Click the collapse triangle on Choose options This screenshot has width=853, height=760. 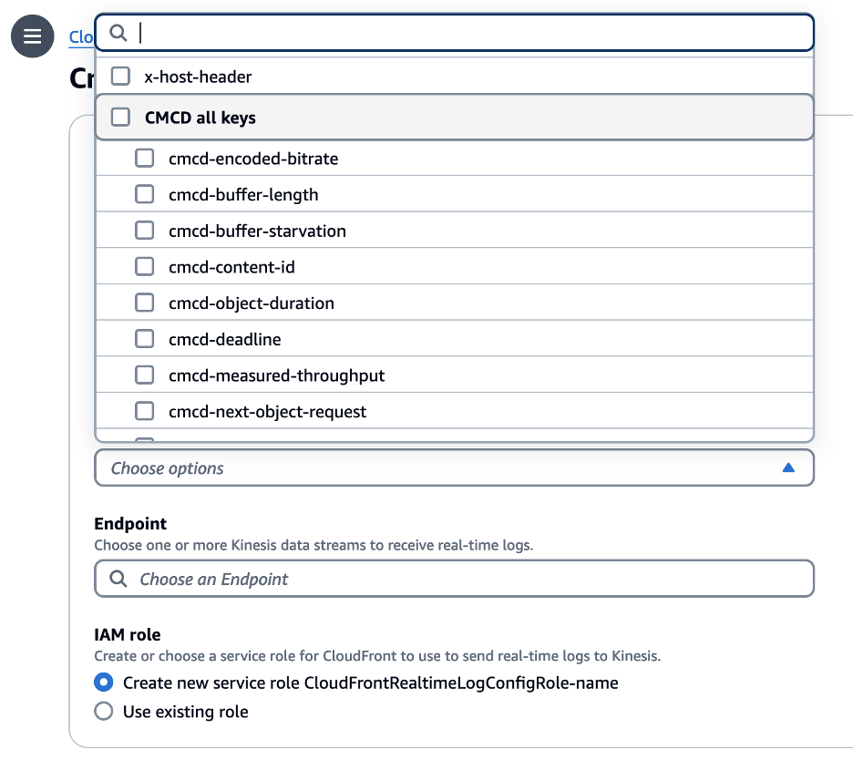787,467
